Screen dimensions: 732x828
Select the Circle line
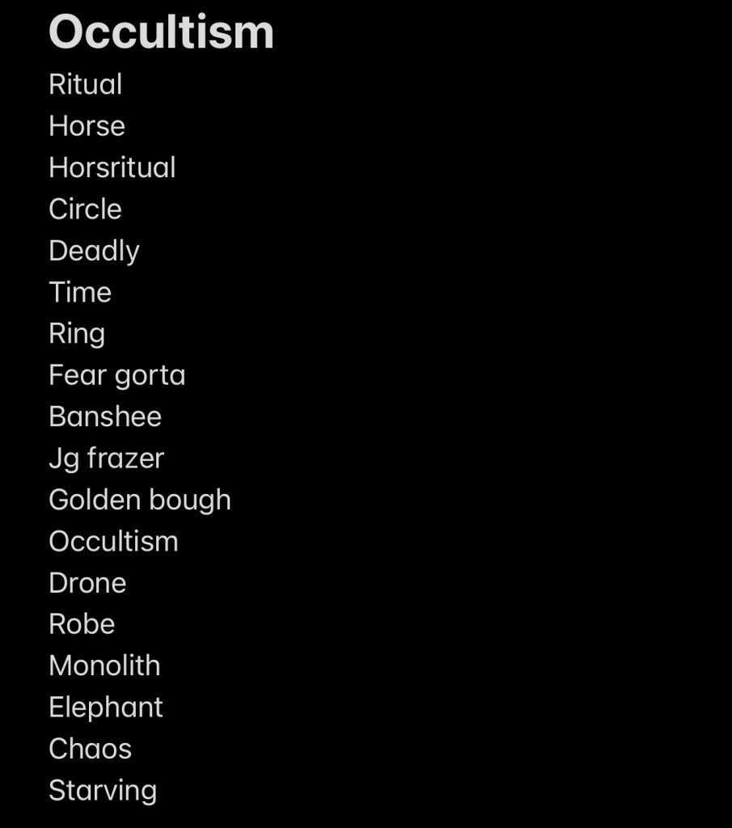point(86,209)
